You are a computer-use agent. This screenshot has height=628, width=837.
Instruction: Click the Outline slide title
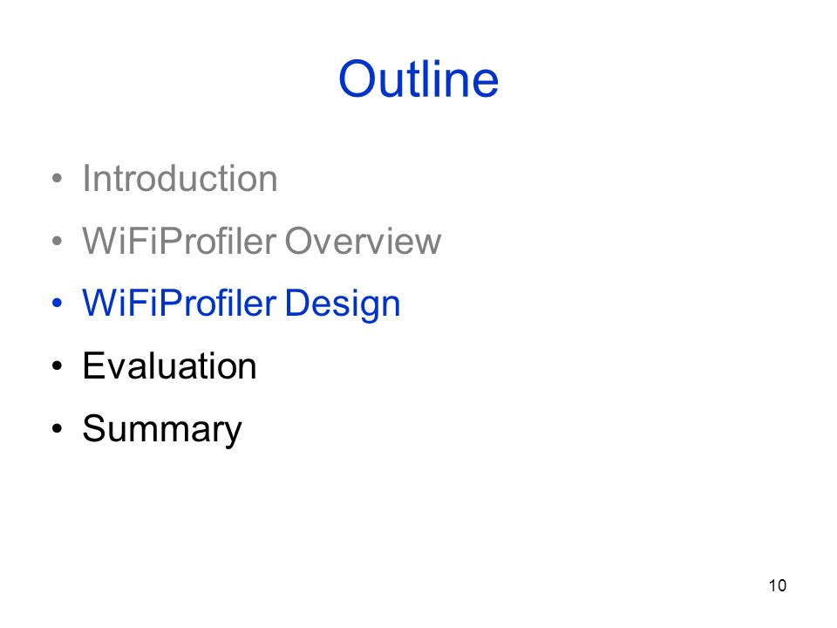[x=418, y=79]
